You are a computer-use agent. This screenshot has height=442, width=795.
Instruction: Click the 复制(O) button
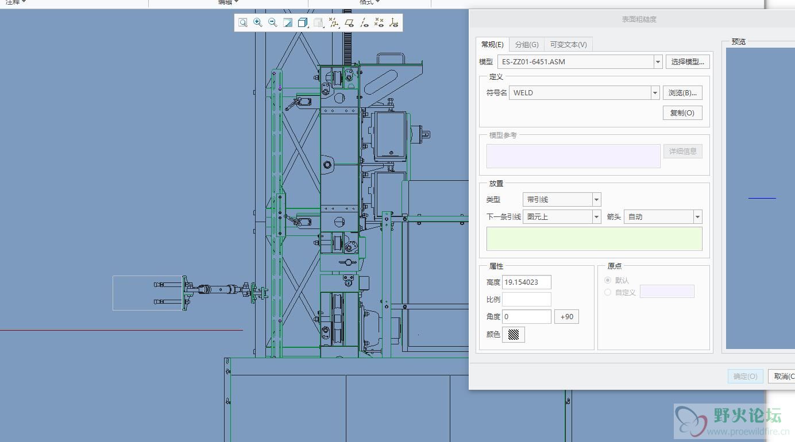pyautogui.click(x=682, y=113)
